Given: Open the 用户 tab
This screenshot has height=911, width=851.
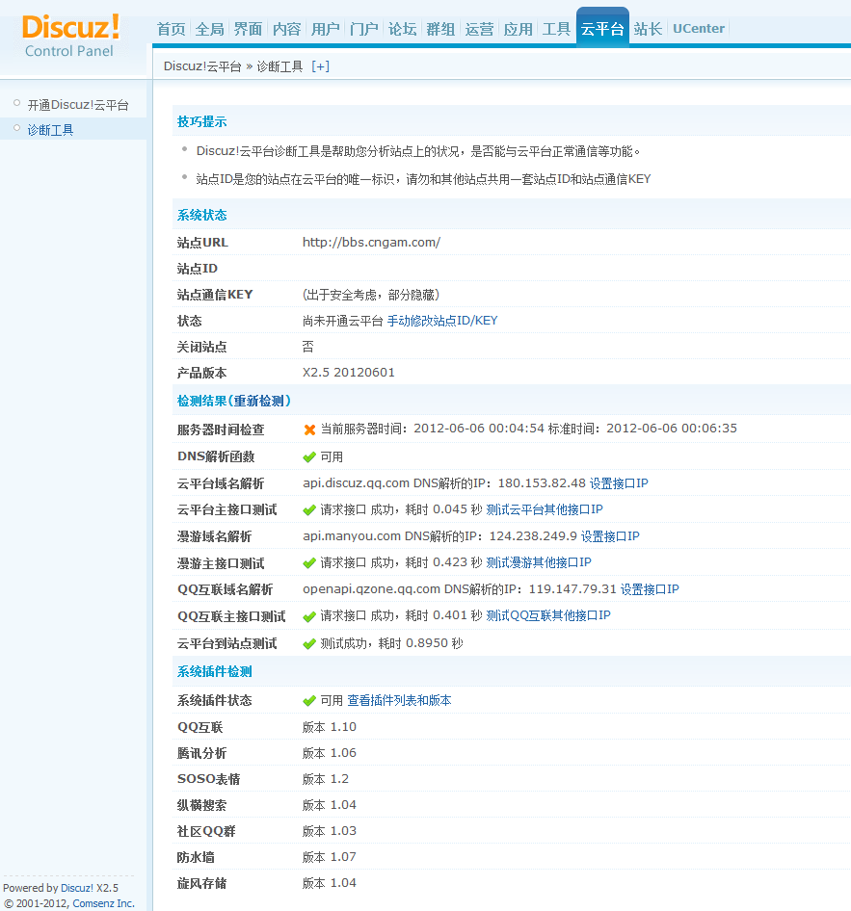Looking at the screenshot, I should click(325, 29).
